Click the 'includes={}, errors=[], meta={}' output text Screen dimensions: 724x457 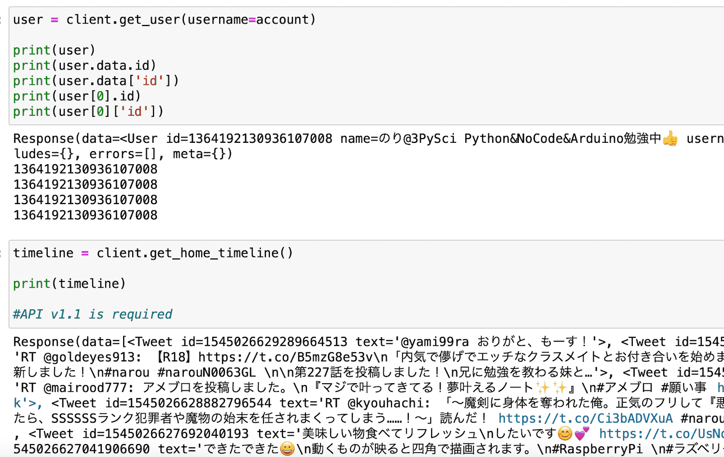[123, 154]
